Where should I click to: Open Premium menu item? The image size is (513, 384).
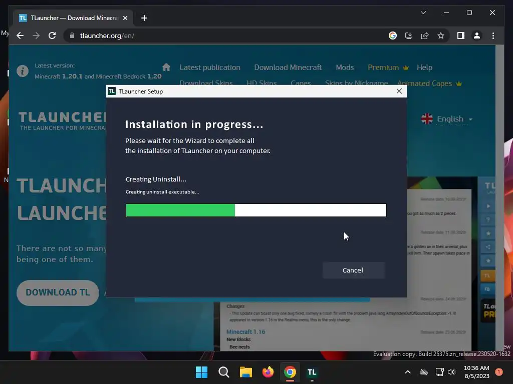click(x=388, y=67)
